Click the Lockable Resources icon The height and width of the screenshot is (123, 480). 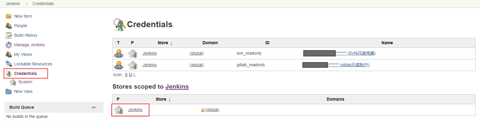pyautogui.click(x=8, y=64)
